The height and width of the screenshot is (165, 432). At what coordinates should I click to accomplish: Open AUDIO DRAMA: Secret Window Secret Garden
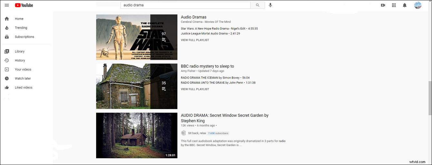point(225,118)
